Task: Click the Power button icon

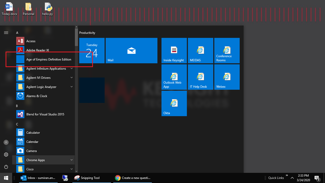Action: 6,167
